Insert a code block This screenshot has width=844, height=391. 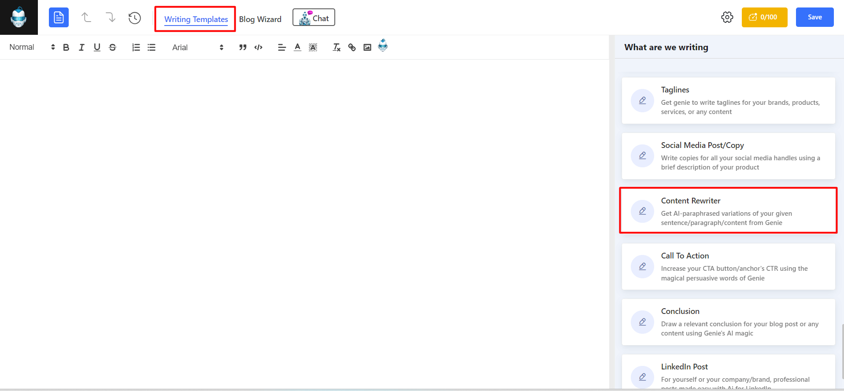click(259, 48)
